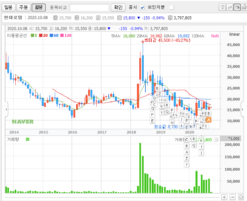Zoom out with the minus icon
The width and height of the screenshot is (247, 201).
(233, 197)
